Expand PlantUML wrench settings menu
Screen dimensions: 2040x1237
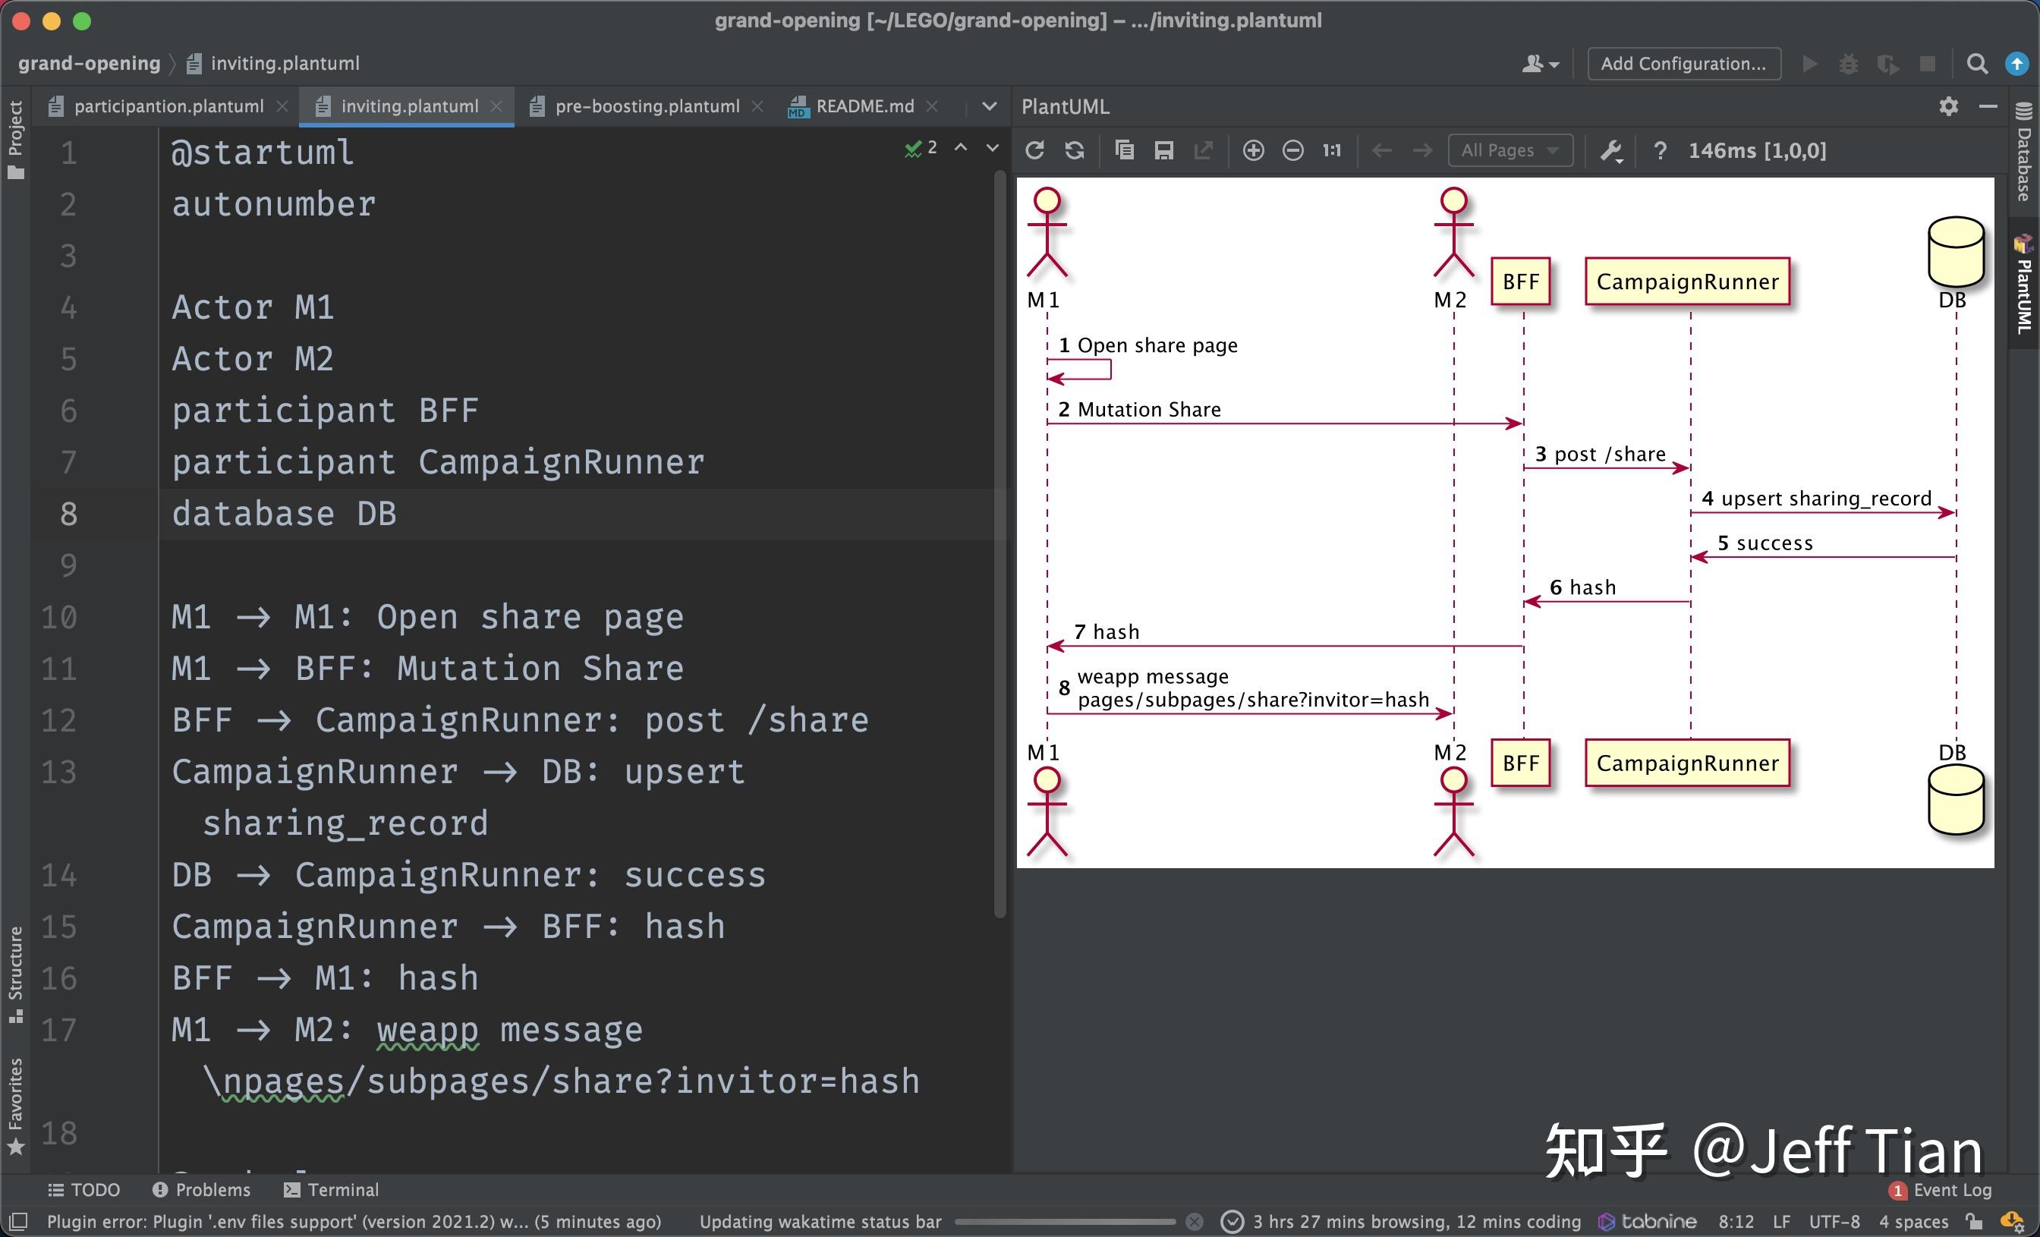(1611, 151)
